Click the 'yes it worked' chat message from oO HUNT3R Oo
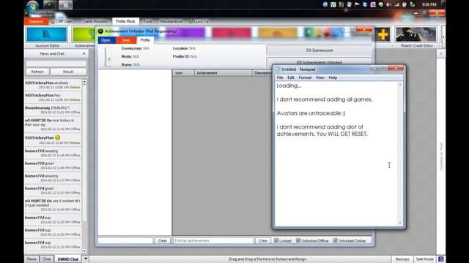The image size is (469, 263). pyautogui.click(x=53, y=205)
